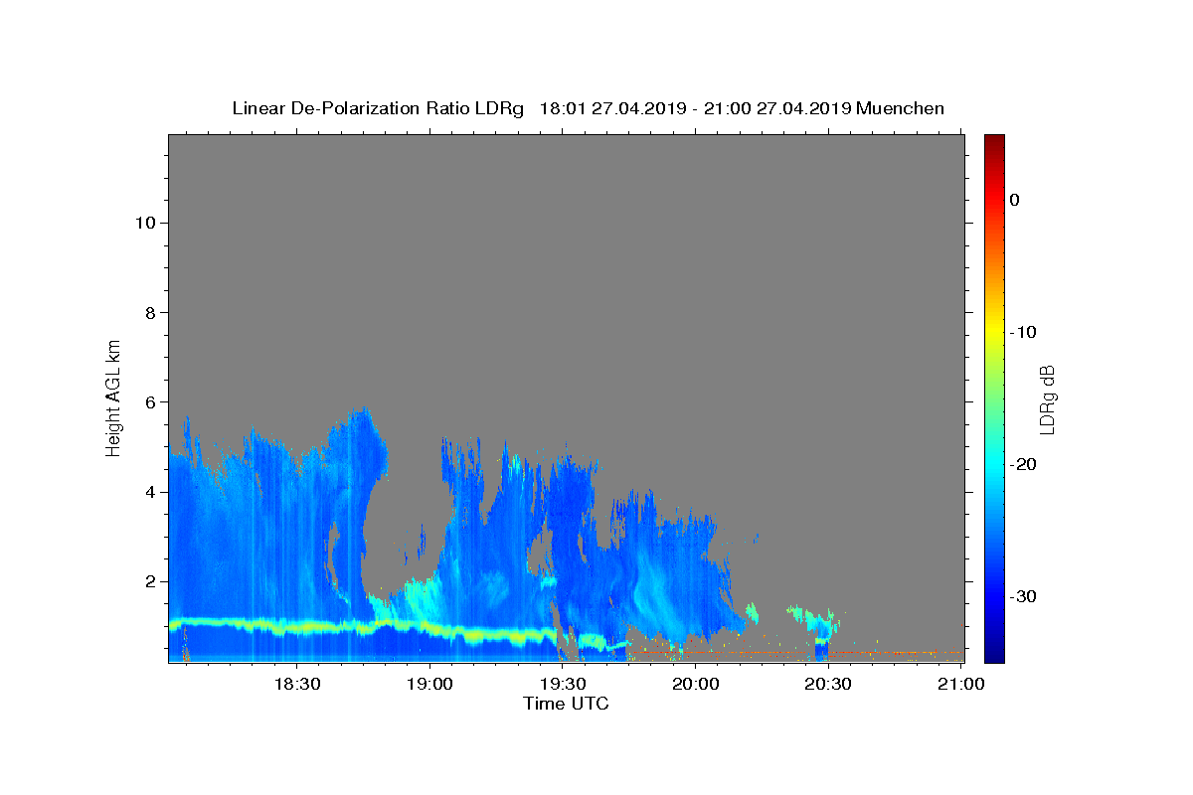Click the colorbar tick label -20
Image resolution: width=1193 pixels, height=795 pixels.
click(1024, 464)
